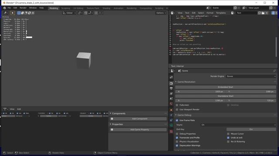Image resolution: width=279 pixels, height=156 pixels.
Task: Open the Render menu
Action: (x=23, y=8)
